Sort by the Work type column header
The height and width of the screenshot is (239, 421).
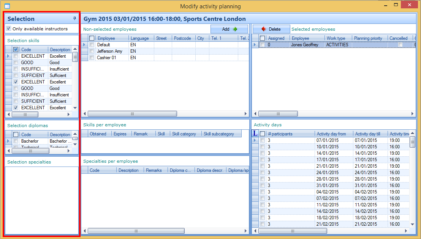click(x=336, y=38)
